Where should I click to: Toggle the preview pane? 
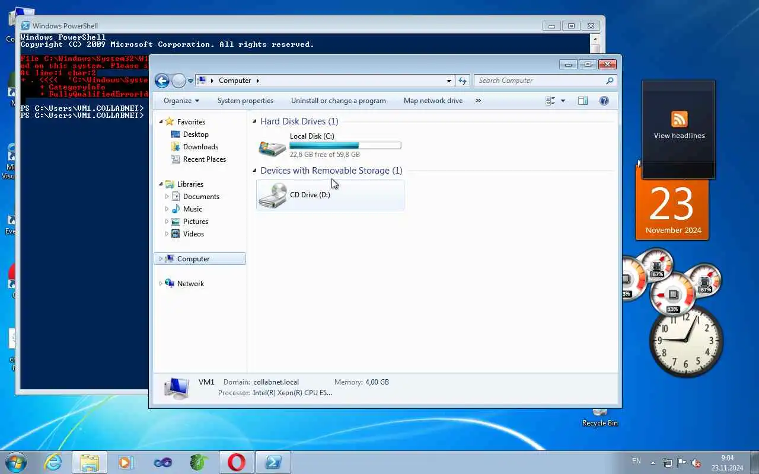(583, 101)
